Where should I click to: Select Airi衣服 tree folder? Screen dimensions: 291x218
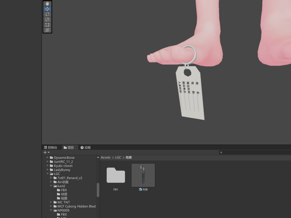pyautogui.click(x=61, y=182)
